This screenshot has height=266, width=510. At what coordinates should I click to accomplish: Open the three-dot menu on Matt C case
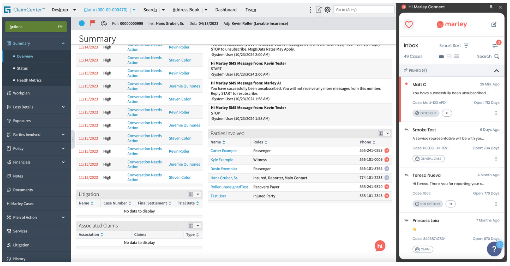(496, 113)
